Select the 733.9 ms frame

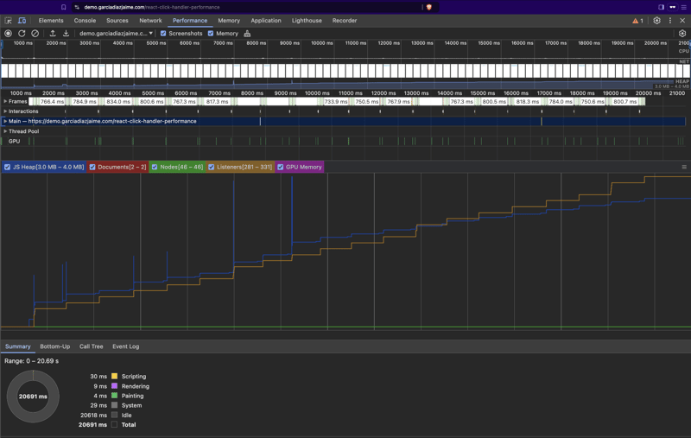tap(335, 102)
